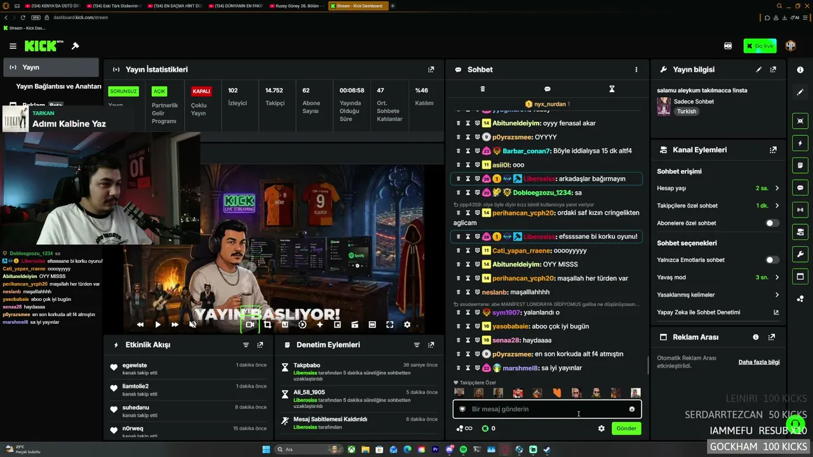This screenshot has width=813, height=457.
Task: Unmute the stream preview audio
Action: point(192,324)
